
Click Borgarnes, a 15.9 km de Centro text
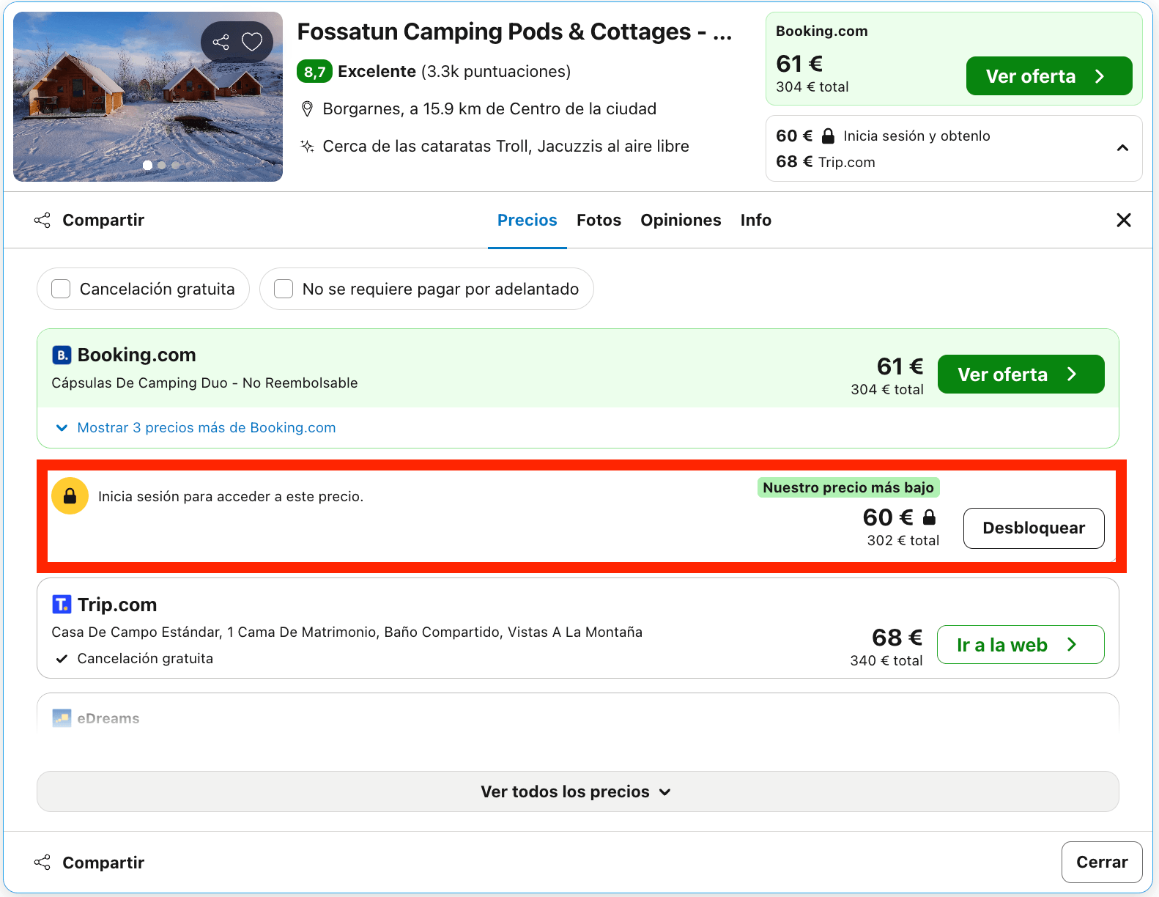point(489,109)
